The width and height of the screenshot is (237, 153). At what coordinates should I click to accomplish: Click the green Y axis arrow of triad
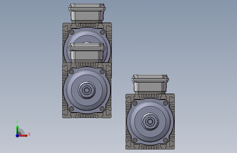17,130
